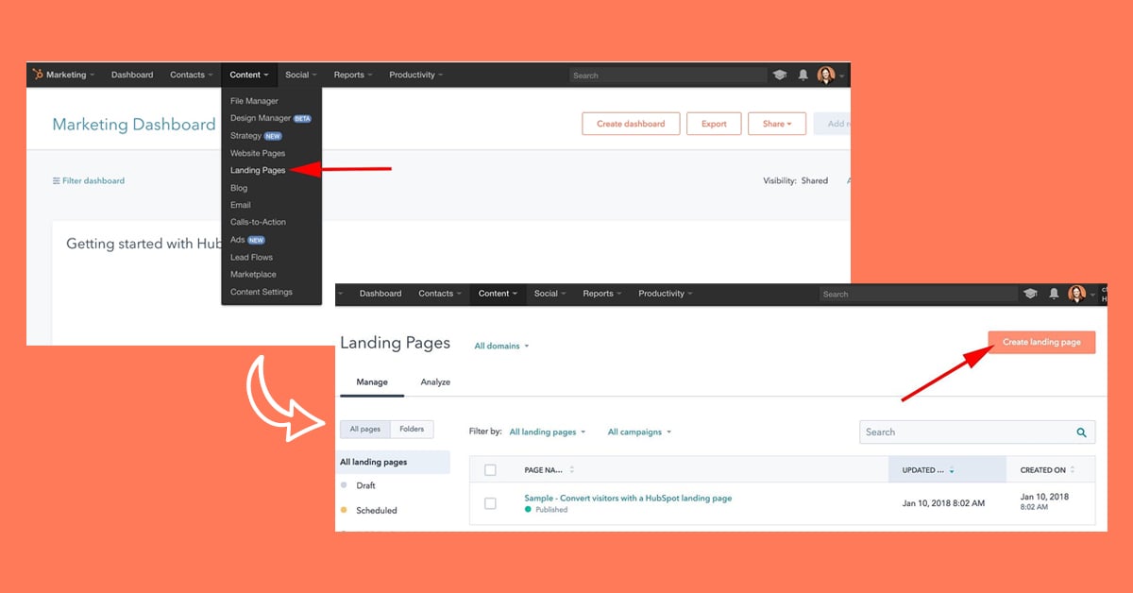Open Academy graduation cap icon in top window
The height and width of the screenshot is (593, 1133).
click(780, 75)
